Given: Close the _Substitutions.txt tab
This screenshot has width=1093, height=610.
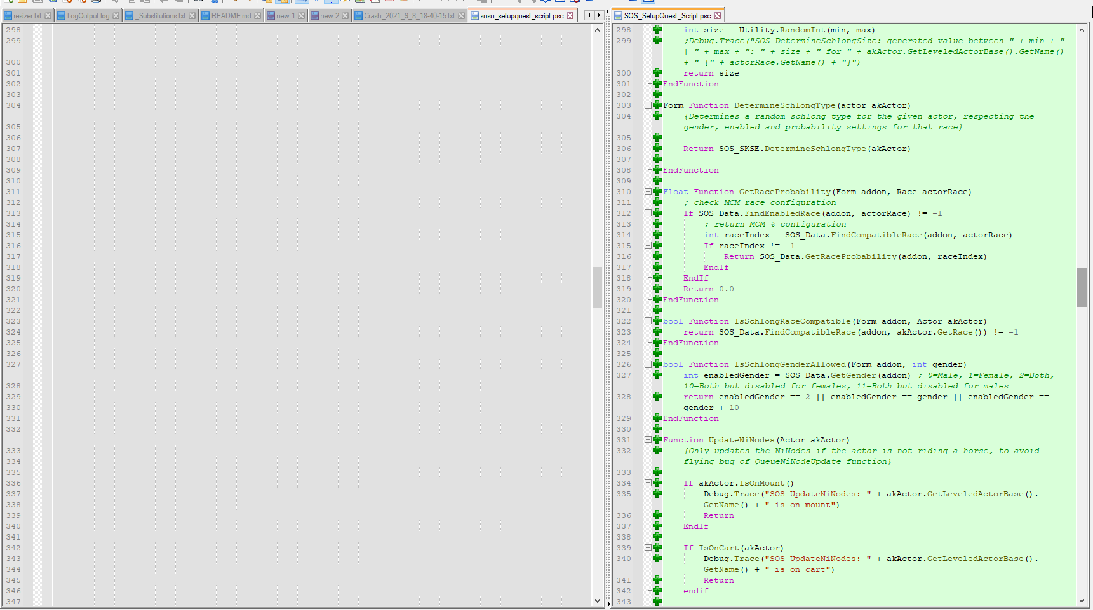Looking at the screenshot, I should pyautogui.click(x=192, y=16).
